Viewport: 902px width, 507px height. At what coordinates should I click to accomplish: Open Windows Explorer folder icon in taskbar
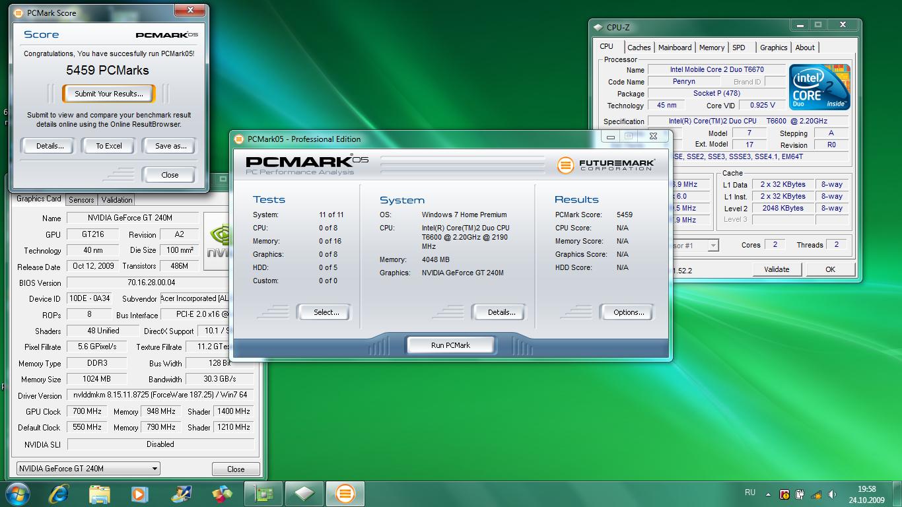100,493
